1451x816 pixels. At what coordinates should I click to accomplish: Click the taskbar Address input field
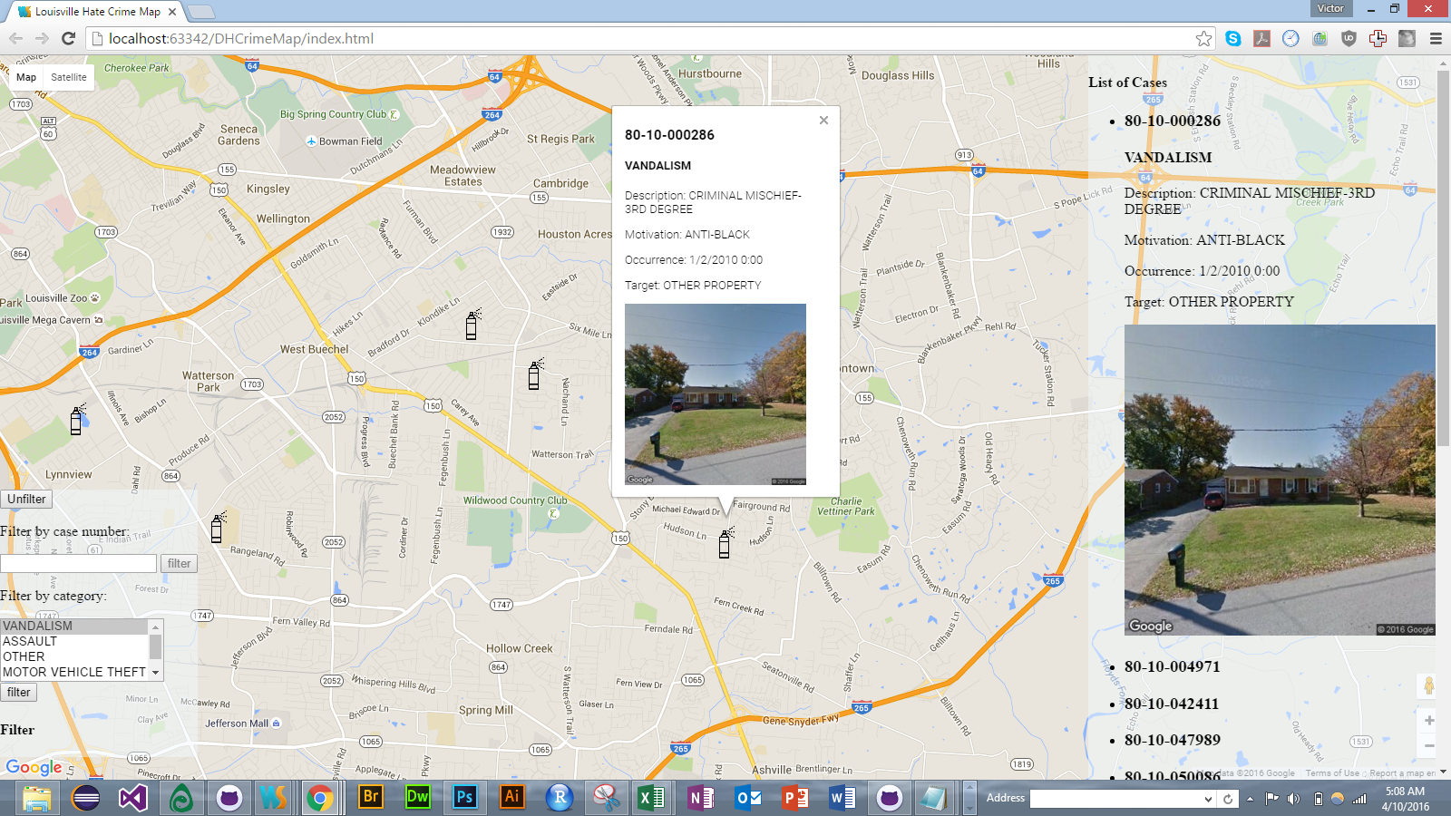[x=1115, y=799]
